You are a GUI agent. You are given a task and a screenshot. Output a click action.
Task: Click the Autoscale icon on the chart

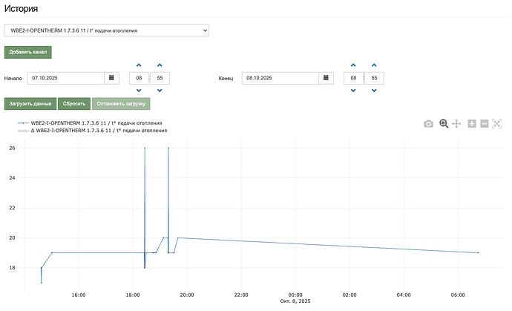pyautogui.click(x=497, y=124)
